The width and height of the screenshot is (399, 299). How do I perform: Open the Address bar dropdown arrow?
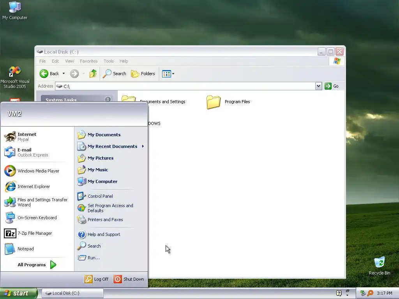coord(318,86)
